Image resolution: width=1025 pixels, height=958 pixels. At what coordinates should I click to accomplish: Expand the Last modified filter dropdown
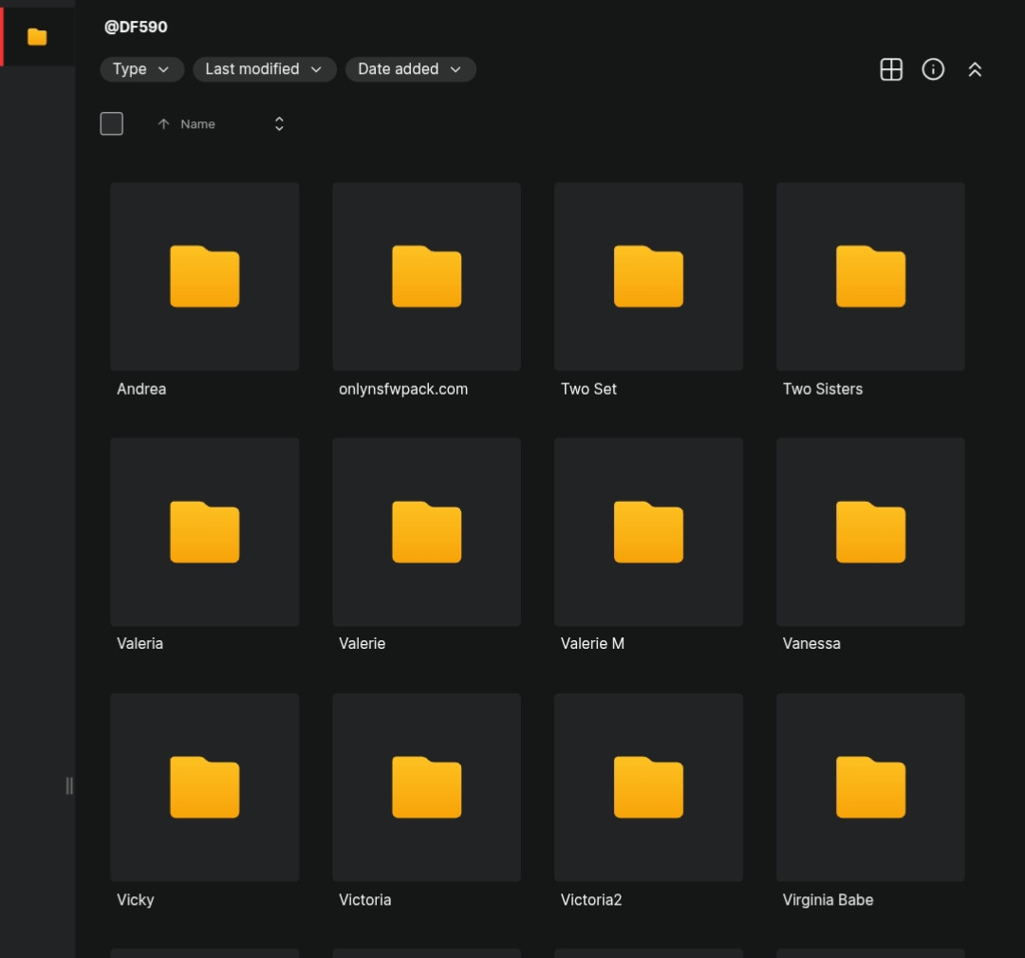(264, 69)
